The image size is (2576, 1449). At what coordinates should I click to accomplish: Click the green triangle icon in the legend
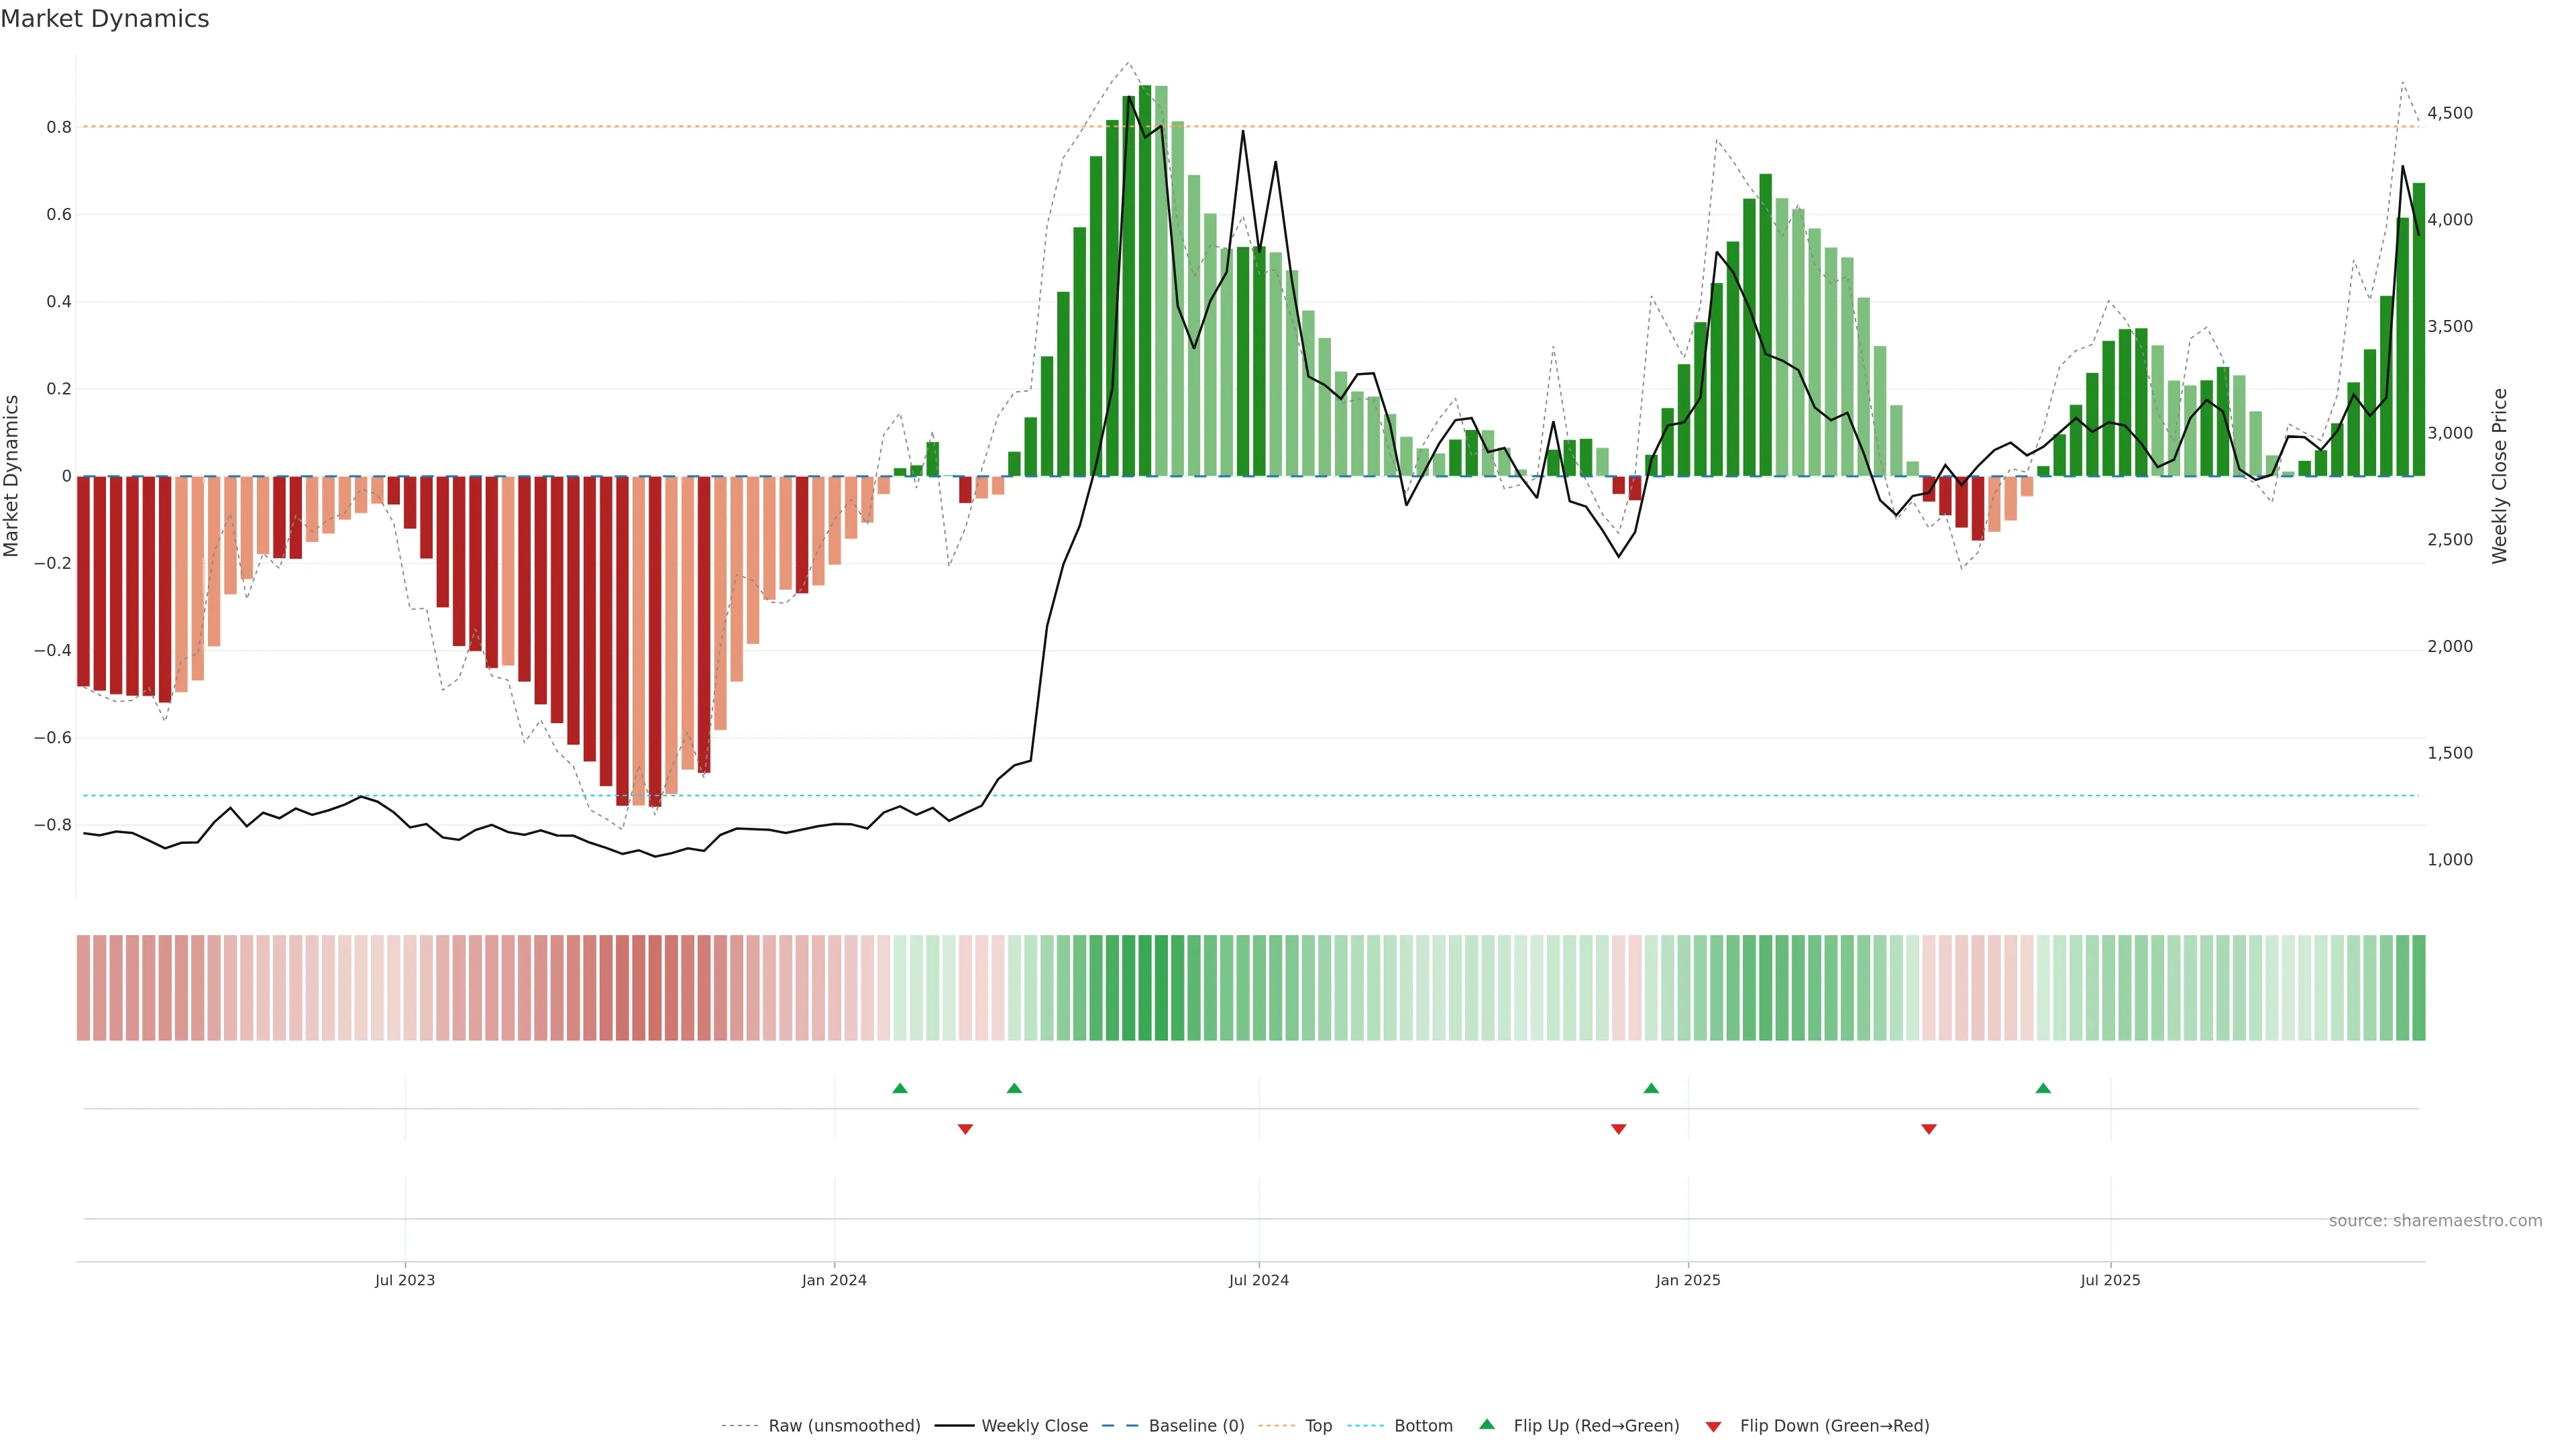click(1487, 1424)
